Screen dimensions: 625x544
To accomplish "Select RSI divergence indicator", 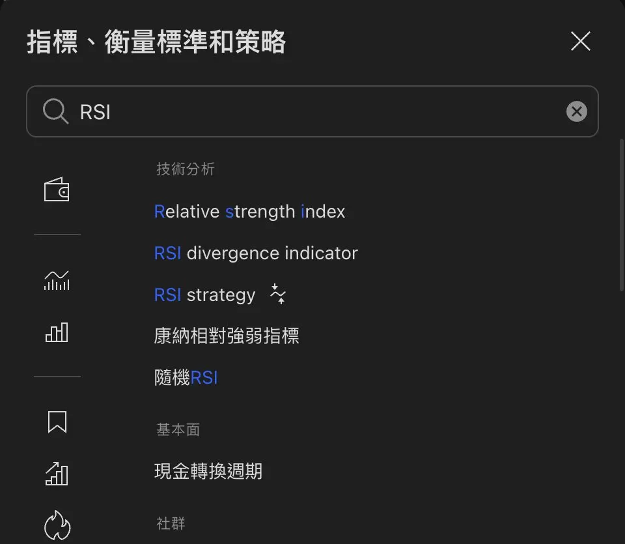I will pos(256,253).
